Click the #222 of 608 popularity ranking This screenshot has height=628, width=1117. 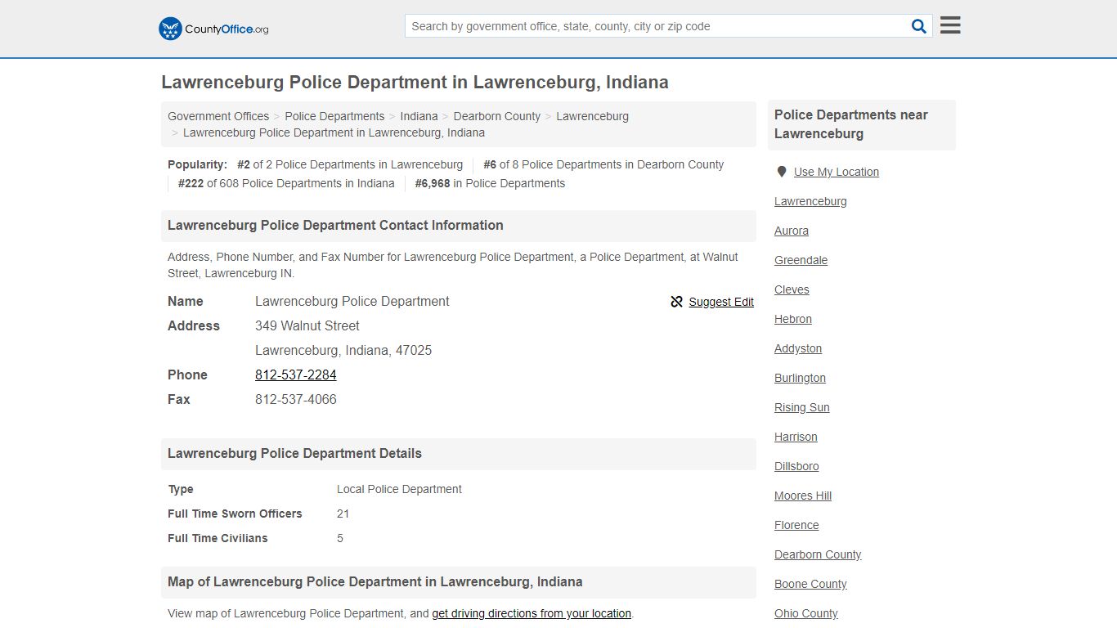coord(286,183)
